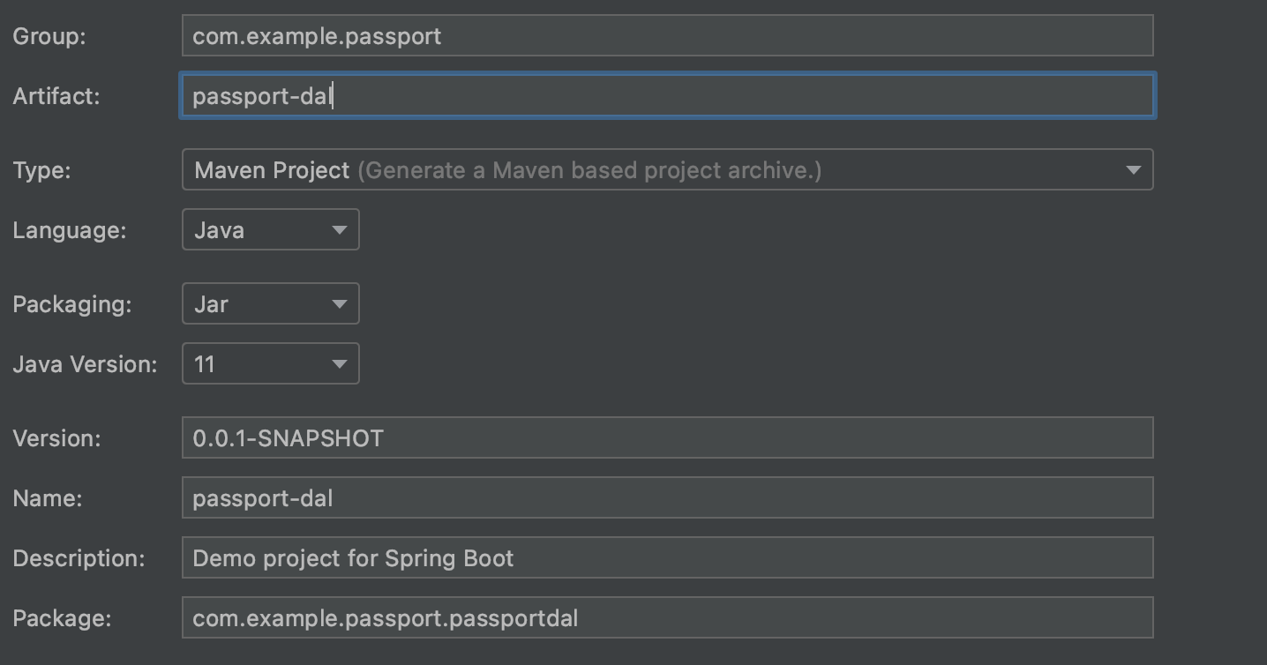Click the "Artifact:" label text
Image resolution: width=1267 pixels, height=665 pixels.
[x=56, y=97]
